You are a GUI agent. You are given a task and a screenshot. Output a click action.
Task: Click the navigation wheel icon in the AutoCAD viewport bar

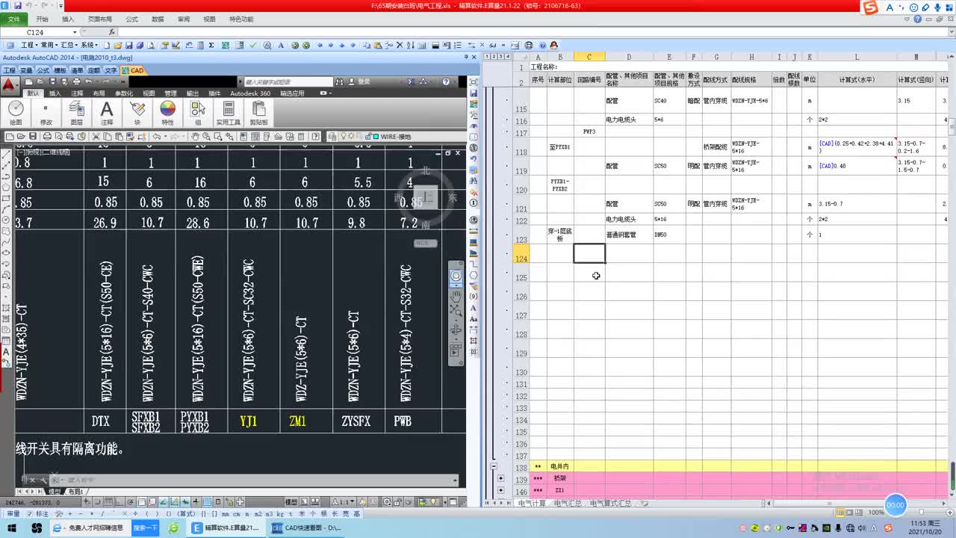pyautogui.click(x=456, y=276)
